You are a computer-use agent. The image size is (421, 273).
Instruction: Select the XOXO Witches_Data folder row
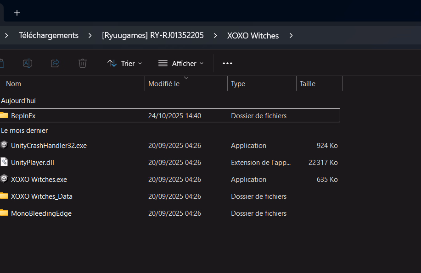pos(42,196)
